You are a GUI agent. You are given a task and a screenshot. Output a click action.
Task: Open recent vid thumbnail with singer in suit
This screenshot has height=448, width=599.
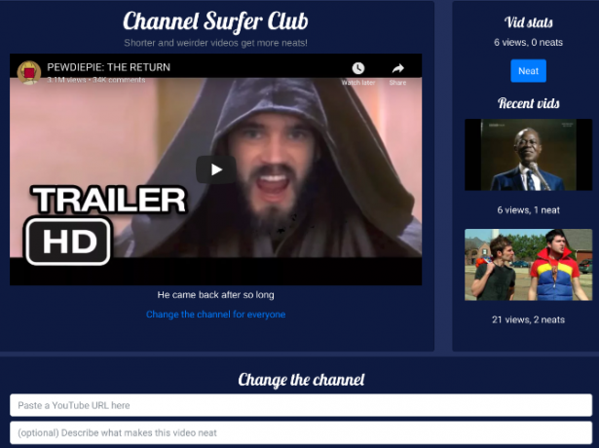pos(528,155)
